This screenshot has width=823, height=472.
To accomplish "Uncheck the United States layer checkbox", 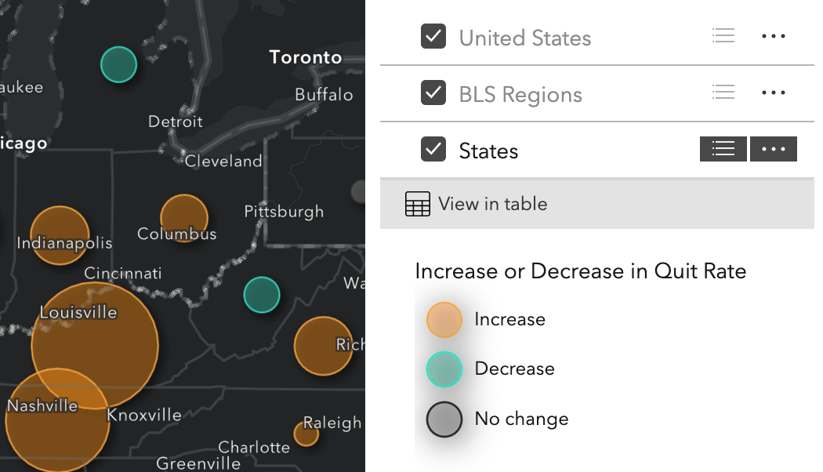I will (x=433, y=36).
